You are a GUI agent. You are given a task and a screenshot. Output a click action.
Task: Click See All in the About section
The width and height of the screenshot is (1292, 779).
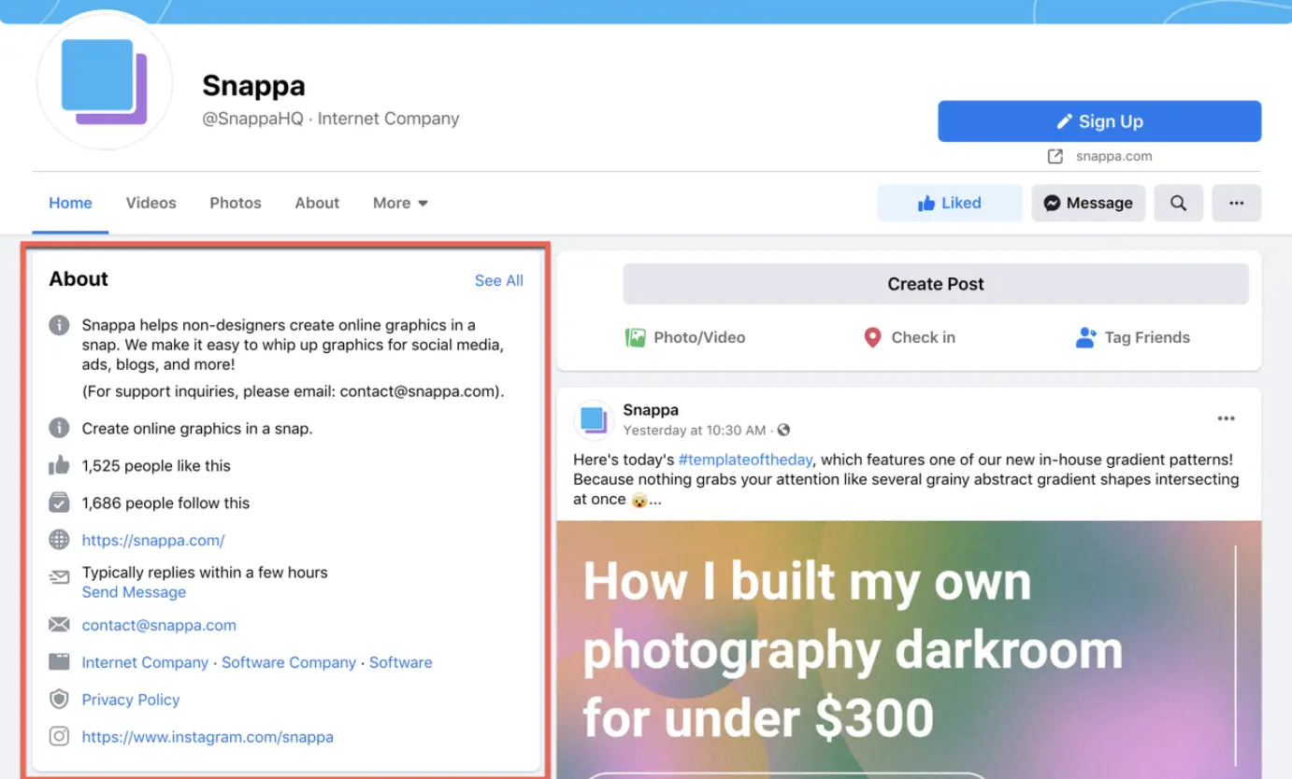499,280
